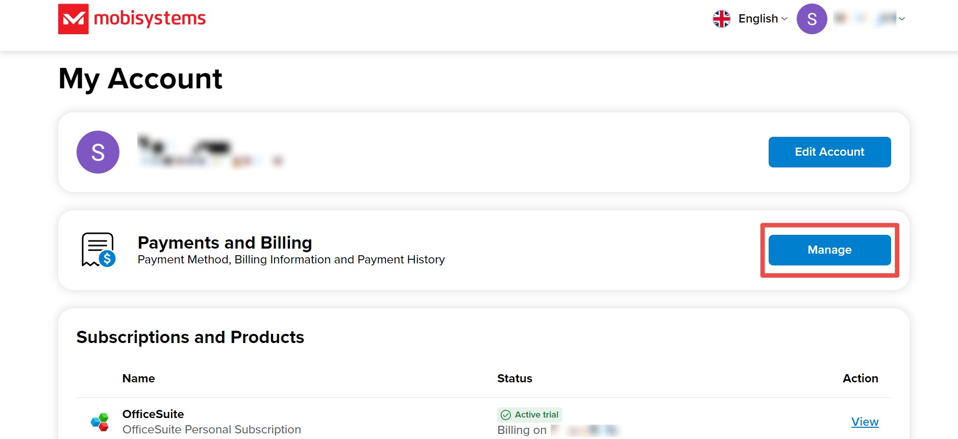The width and height of the screenshot is (958, 439).
Task: Open the English language dropdown
Action: click(x=763, y=19)
